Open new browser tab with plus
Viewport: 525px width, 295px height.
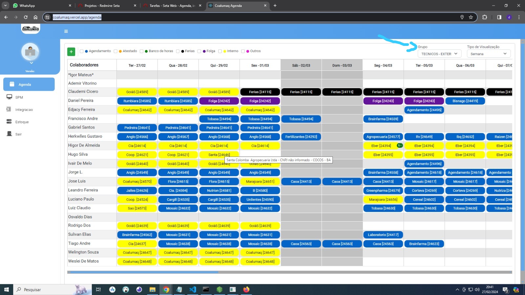click(275, 6)
